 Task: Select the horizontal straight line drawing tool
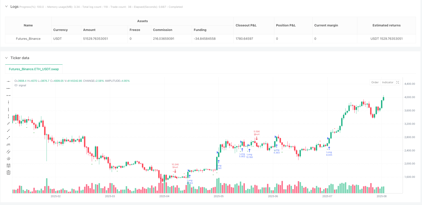[8, 81]
